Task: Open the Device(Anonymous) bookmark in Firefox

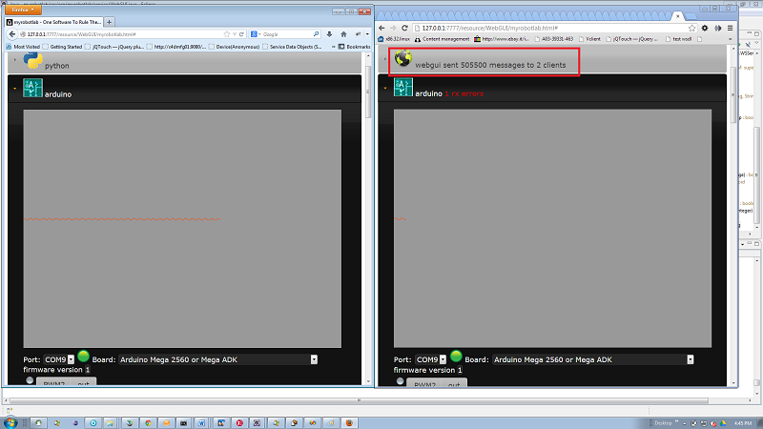Action: click(234, 47)
